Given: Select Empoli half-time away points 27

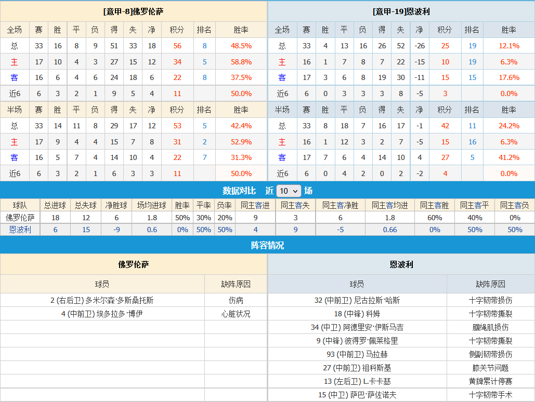Looking at the screenshot, I should pos(445,157).
